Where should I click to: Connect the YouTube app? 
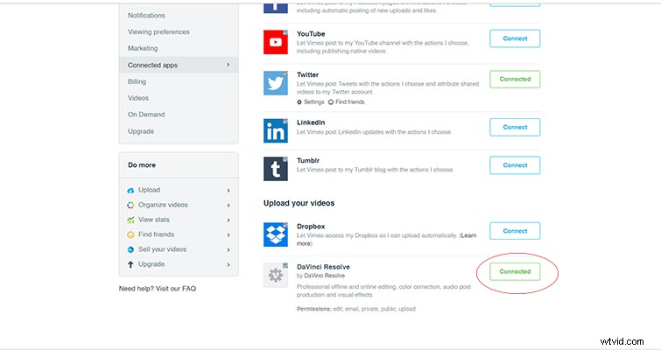tap(515, 38)
